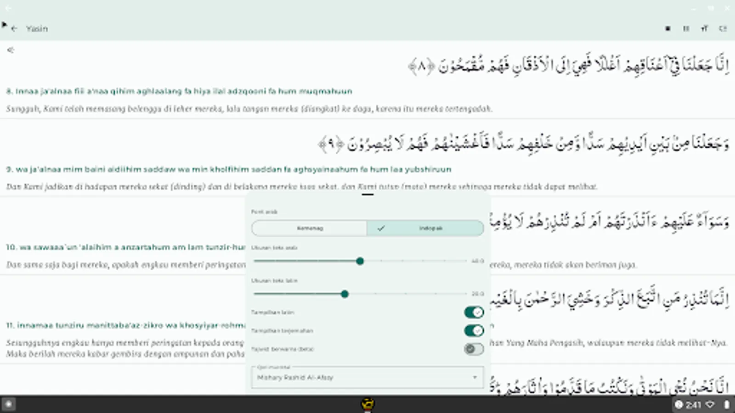Turn off the Tampilkan terjemahan switch
The height and width of the screenshot is (413, 735).
tap(473, 330)
